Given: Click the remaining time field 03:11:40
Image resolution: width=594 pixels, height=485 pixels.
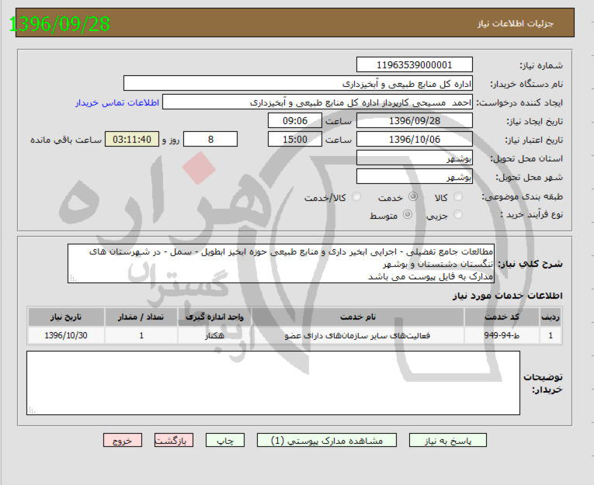Looking at the screenshot, I should pyautogui.click(x=132, y=140).
